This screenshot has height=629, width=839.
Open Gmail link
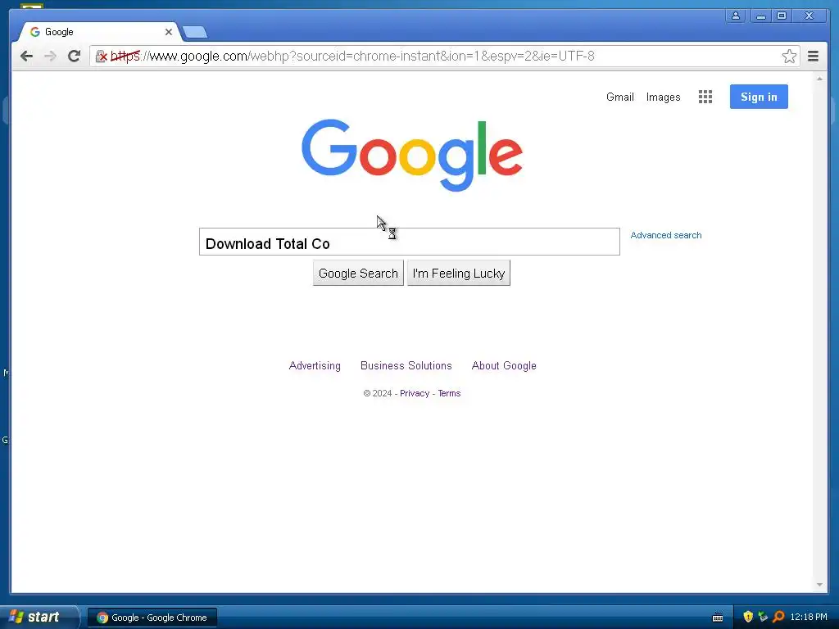click(x=619, y=97)
